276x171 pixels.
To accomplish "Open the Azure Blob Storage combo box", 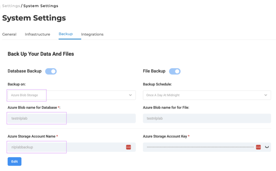I will coord(72,95).
